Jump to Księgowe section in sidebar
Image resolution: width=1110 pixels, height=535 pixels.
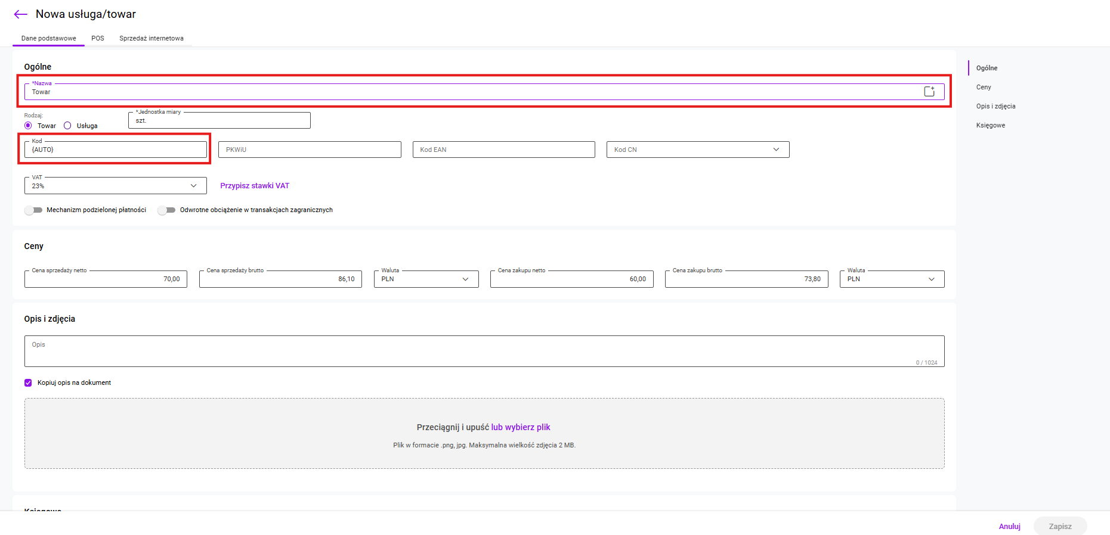pos(990,125)
